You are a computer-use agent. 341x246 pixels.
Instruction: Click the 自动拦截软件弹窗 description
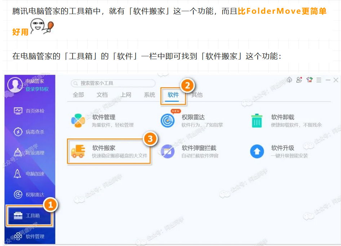tap(200, 156)
